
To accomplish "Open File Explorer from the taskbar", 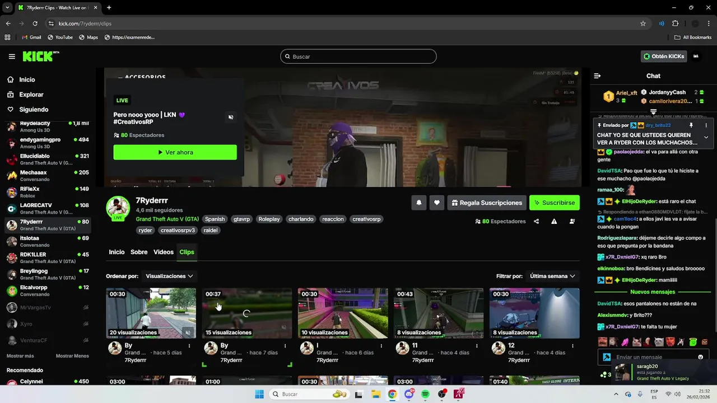I will click(x=375, y=394).
